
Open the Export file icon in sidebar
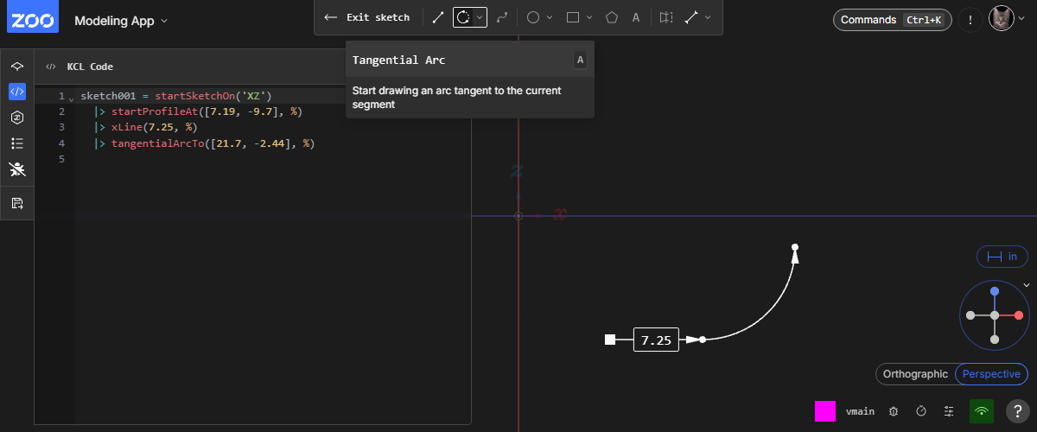[x=17, y=203]
